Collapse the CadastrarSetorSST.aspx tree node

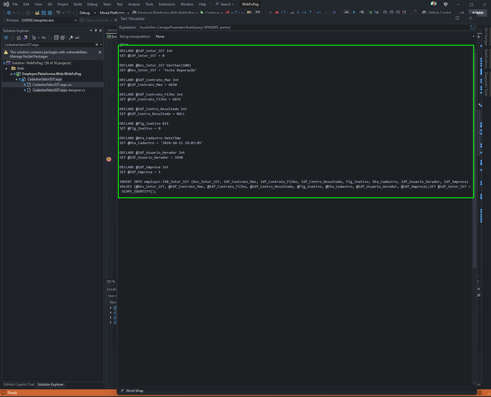(x=16, y=79)
